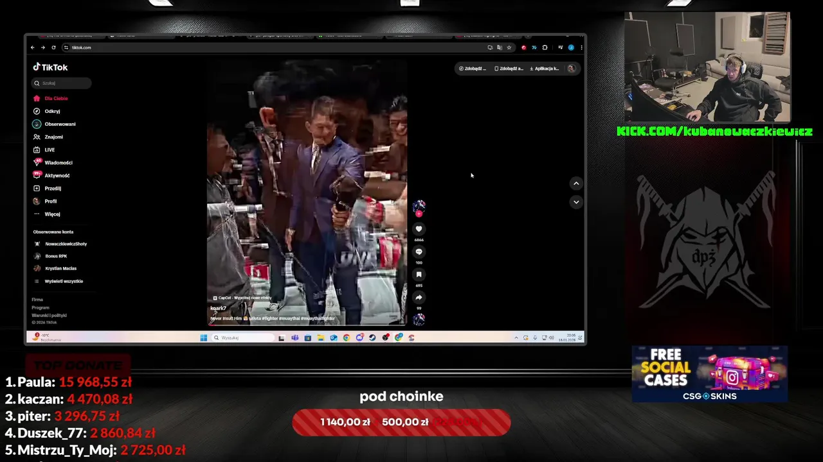Open comments on the video
The height and width of the screenshot is (462, 823).
[419, 252]
